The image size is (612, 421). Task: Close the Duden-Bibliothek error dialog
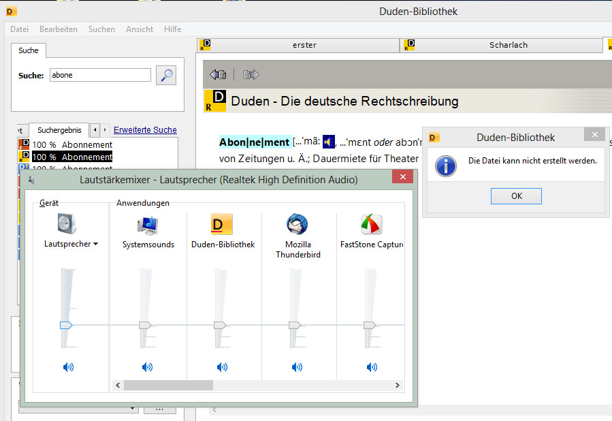click(594, 134)
